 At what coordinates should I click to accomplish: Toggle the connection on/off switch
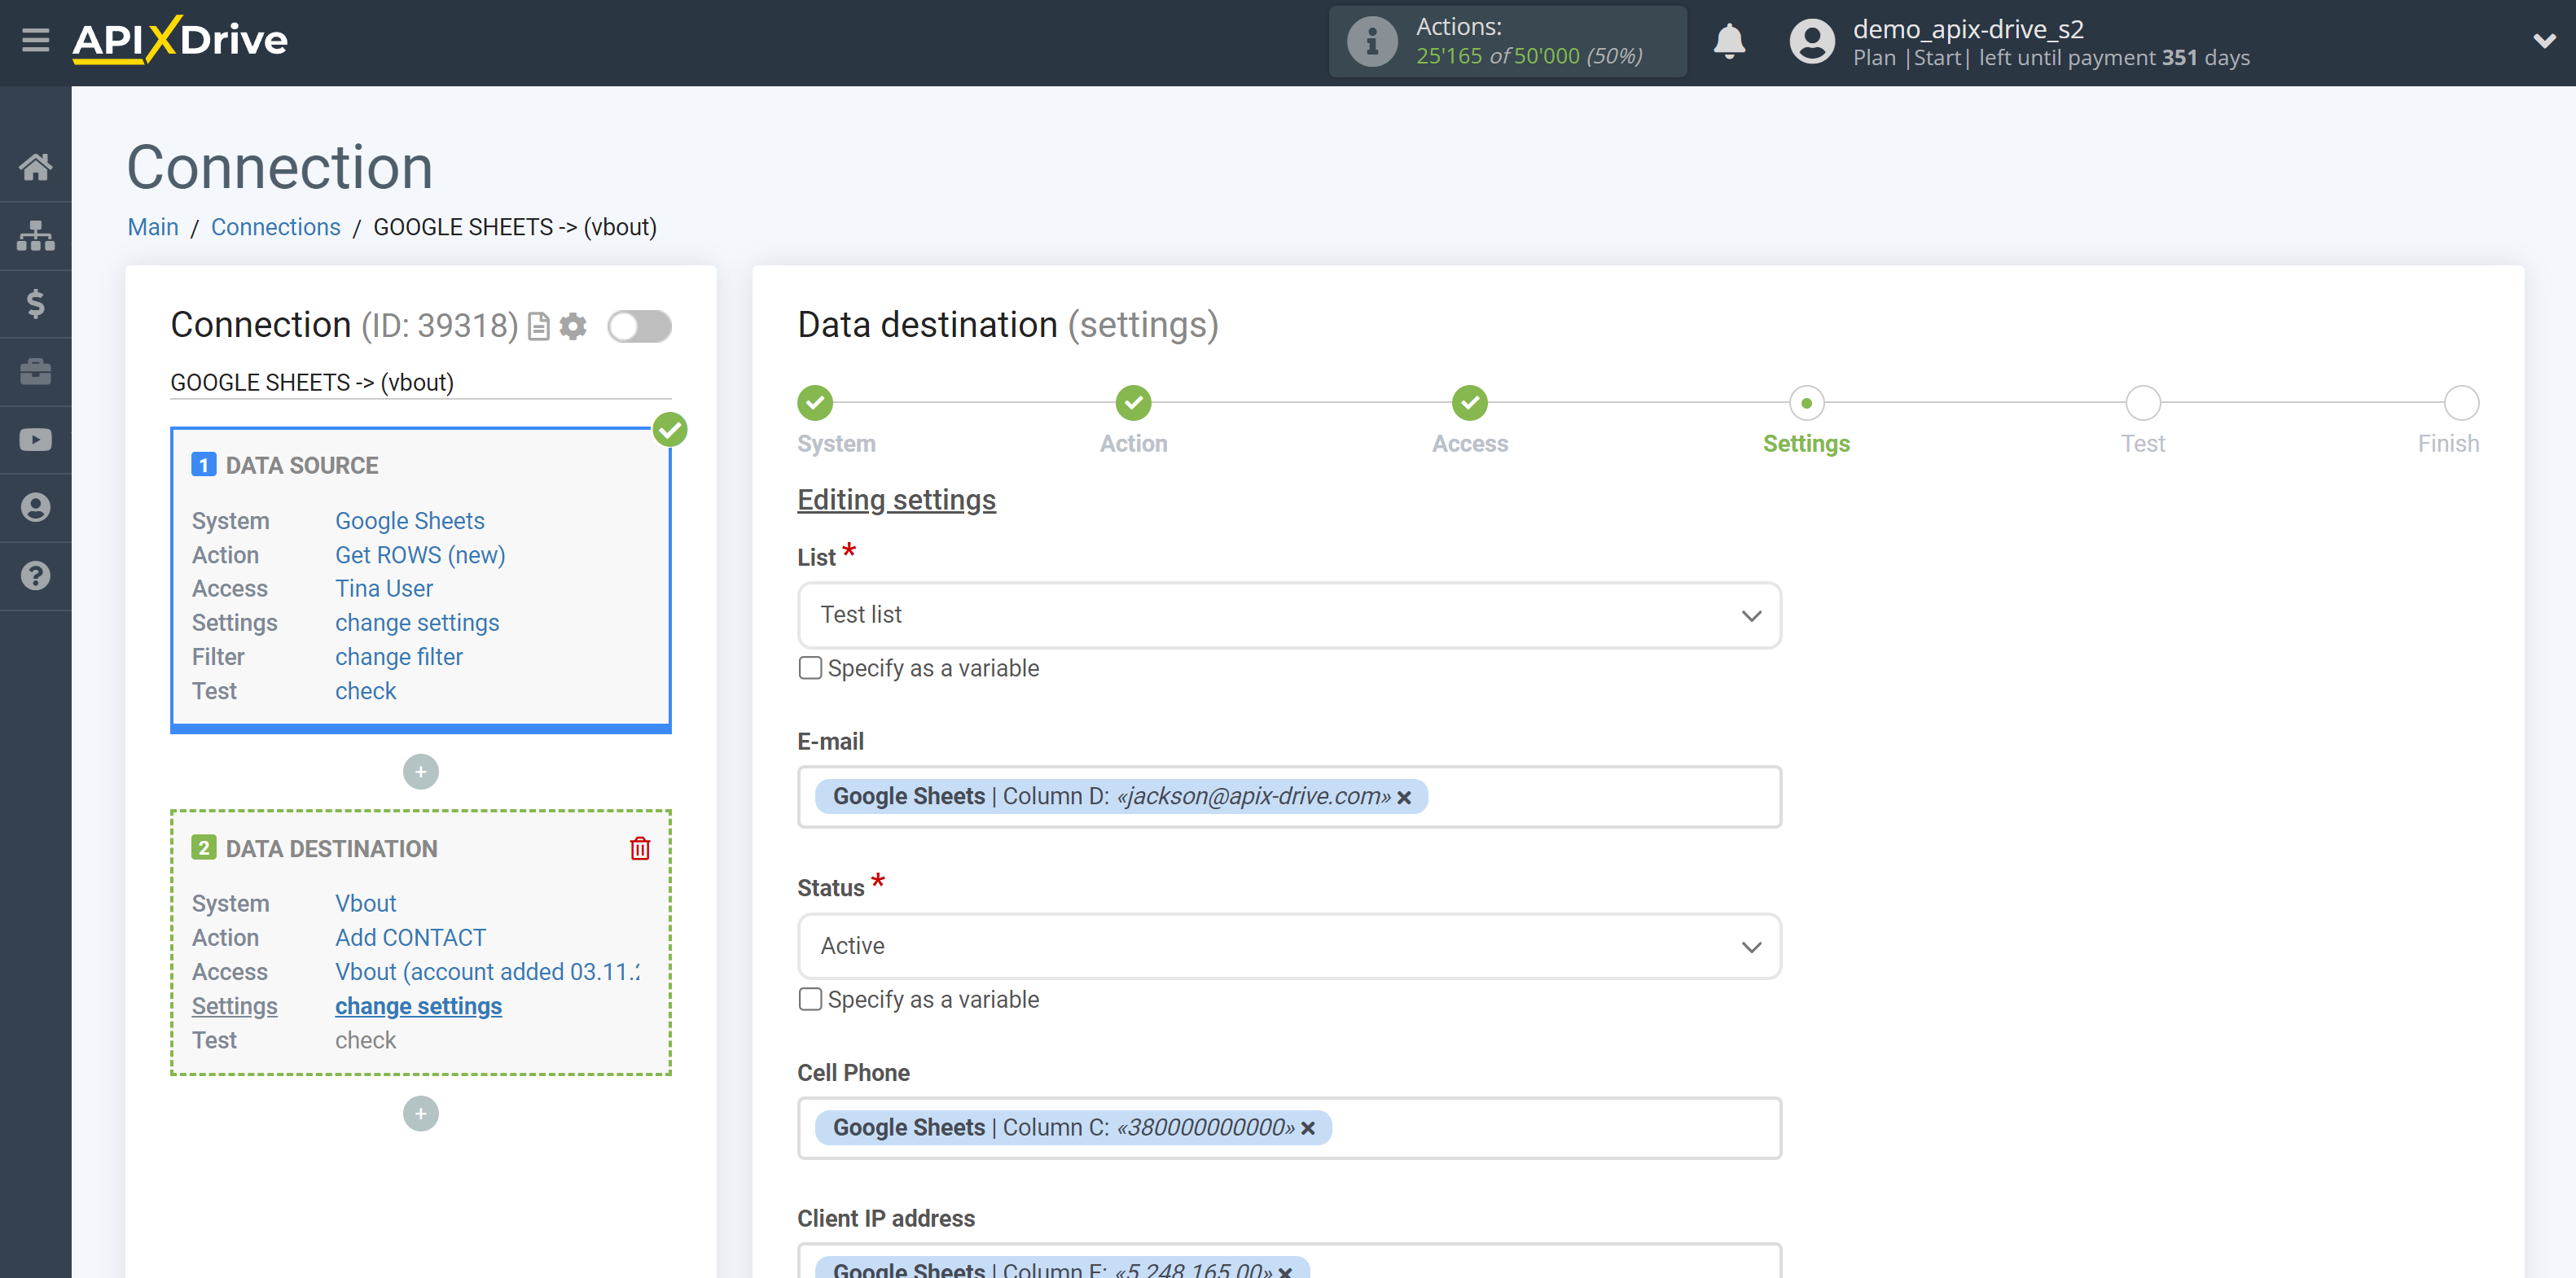click(639, 326)
